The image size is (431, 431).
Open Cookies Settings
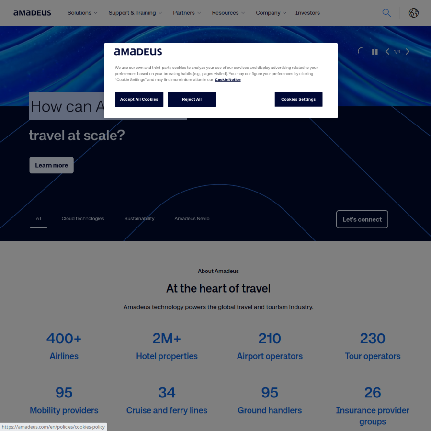298,100
